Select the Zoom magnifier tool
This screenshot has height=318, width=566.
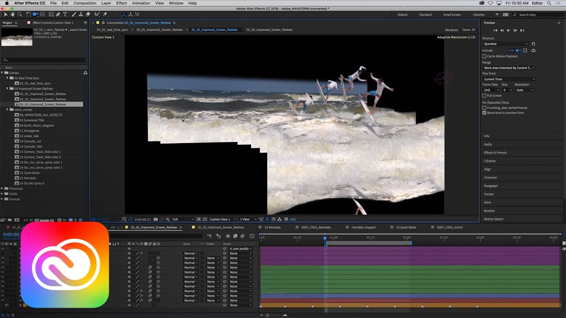coord(19,15)
